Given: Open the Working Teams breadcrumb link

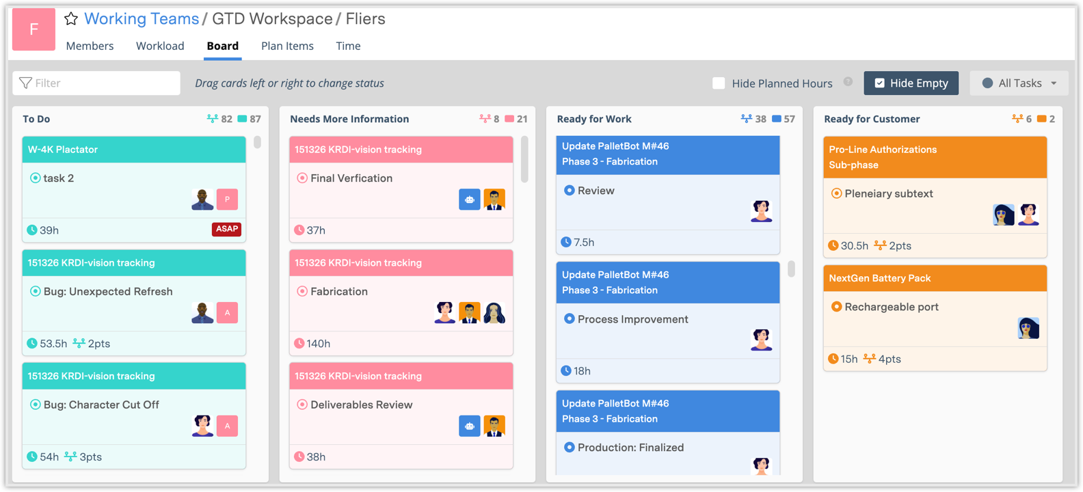Looking at the screenshot, I should [x=142, y=19].
